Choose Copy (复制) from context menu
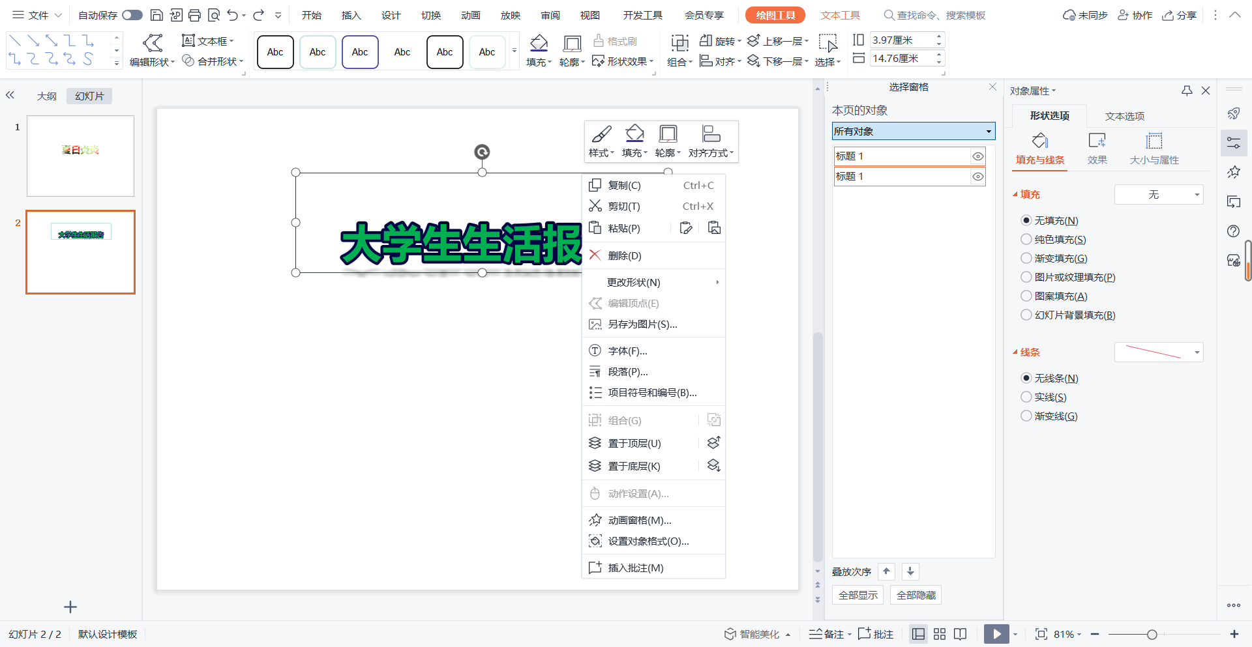Viewport: 1252px width, 647px height. click(653, 185)
